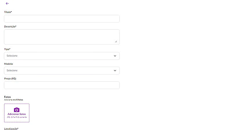Click the purple back arrow
The height and width of the screenshot is (130, 232).
click(x=7, y=3)
